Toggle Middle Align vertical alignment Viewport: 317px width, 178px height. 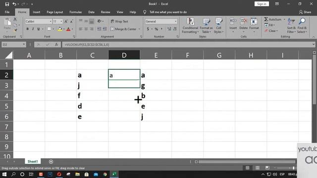(86, 21)
